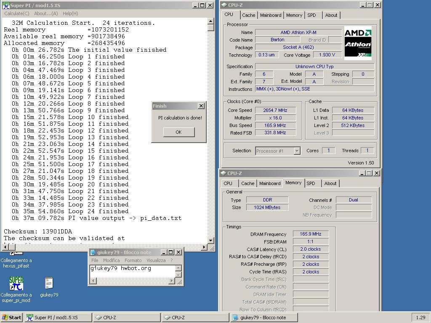The image size is (431, 323).
Task: Open the Help(H) menu in Super PI
Action: pos(70,13)
